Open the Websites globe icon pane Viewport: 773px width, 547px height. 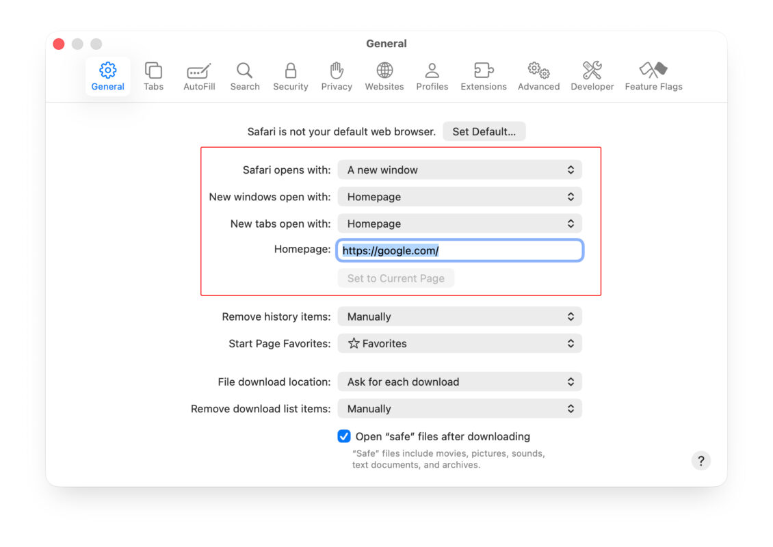point(384,76)
